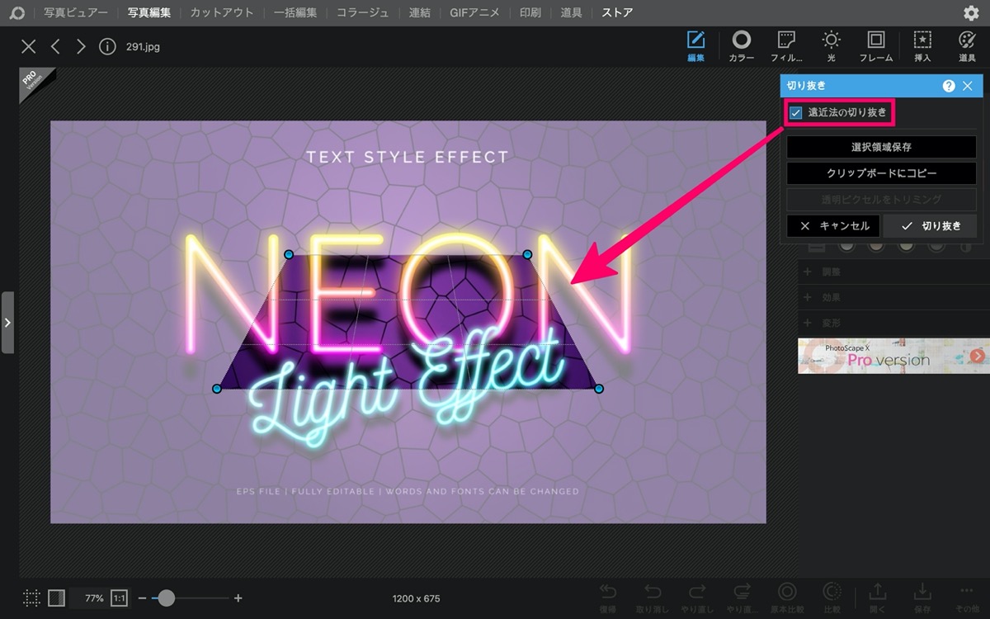Toggle the grid overlay icon at bottom left

[x=31, y=598]
